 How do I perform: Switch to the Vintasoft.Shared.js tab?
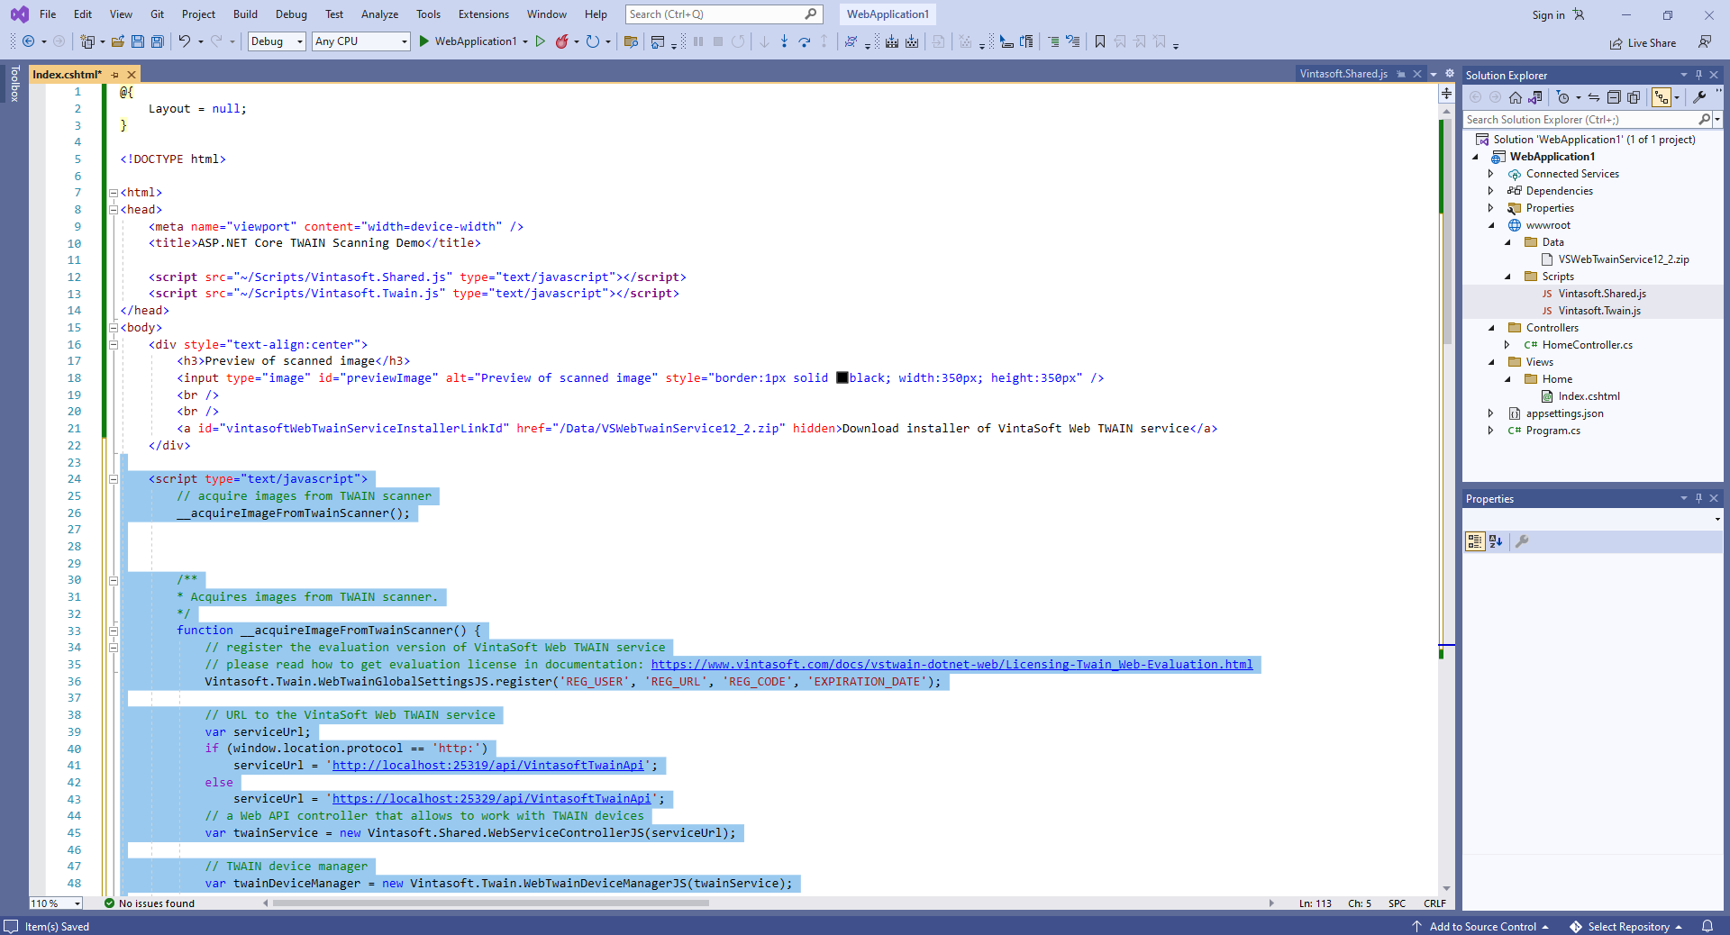pos(1343,74)
